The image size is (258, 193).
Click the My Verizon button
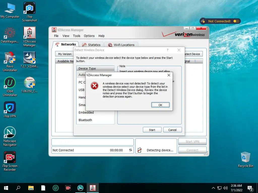pyautogui.click(x=64, y=54)
